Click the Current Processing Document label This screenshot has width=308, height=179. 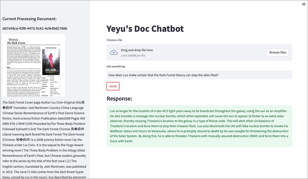(x=30, y=19)
